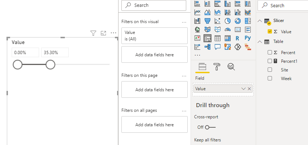This screenshot has width=308, height=145.
Task: Select the Line chart visualization
Action: [197, 12]
